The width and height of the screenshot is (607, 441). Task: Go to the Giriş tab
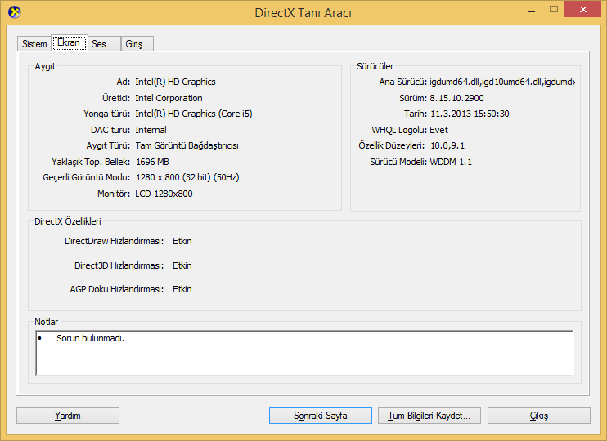[x=137, y=43]
